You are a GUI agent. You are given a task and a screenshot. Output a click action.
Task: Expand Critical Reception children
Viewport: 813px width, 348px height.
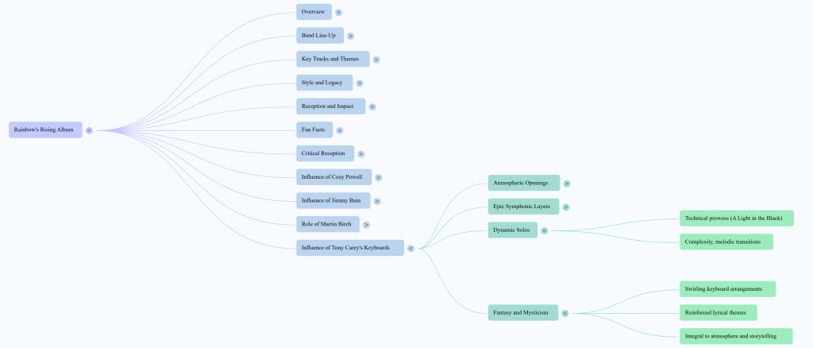click(x=360, y=153)
